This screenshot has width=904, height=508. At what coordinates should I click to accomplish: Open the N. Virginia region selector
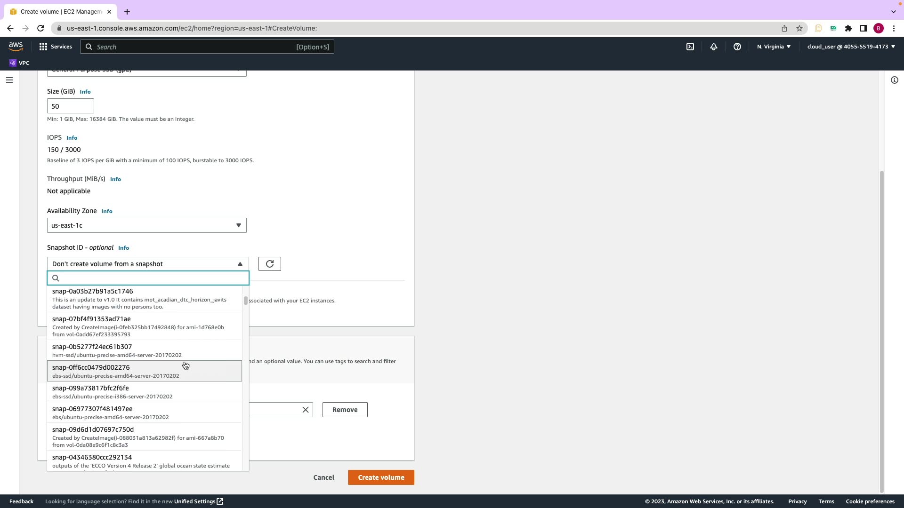point(774,47)
